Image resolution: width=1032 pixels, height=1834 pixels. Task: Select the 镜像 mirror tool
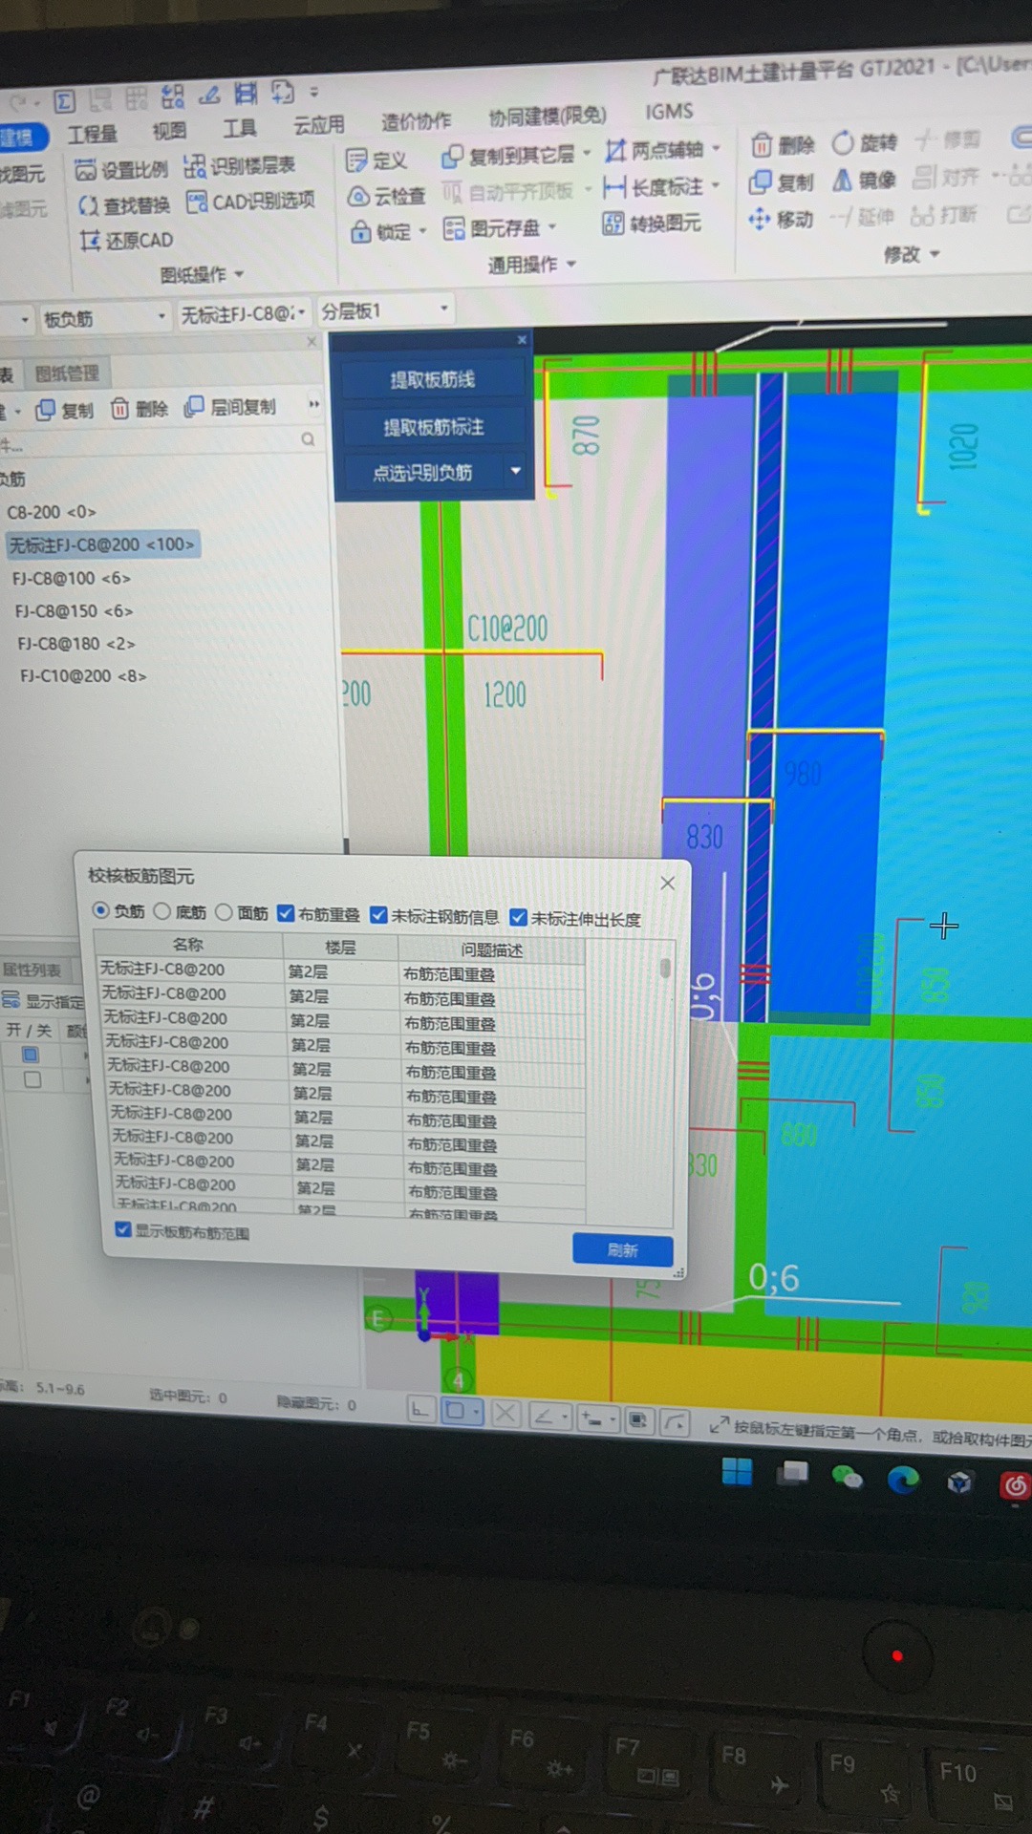coord(864,180)
